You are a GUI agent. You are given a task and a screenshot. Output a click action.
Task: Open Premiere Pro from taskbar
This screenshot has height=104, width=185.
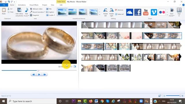click(74, 101)
